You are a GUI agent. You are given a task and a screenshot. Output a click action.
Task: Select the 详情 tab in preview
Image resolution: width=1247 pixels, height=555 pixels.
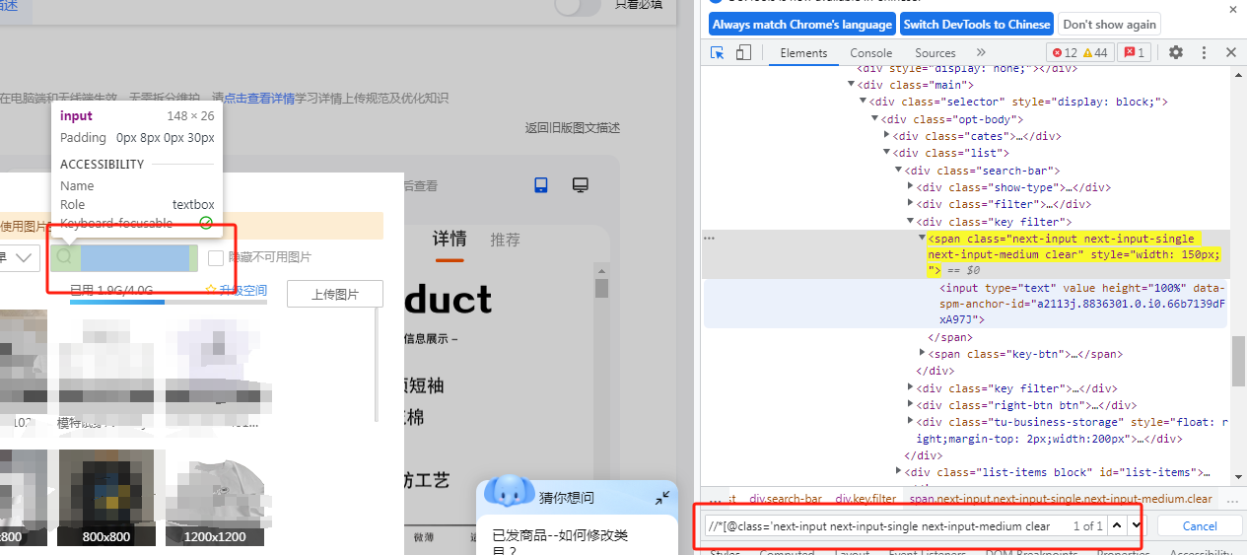pos(450,240)
